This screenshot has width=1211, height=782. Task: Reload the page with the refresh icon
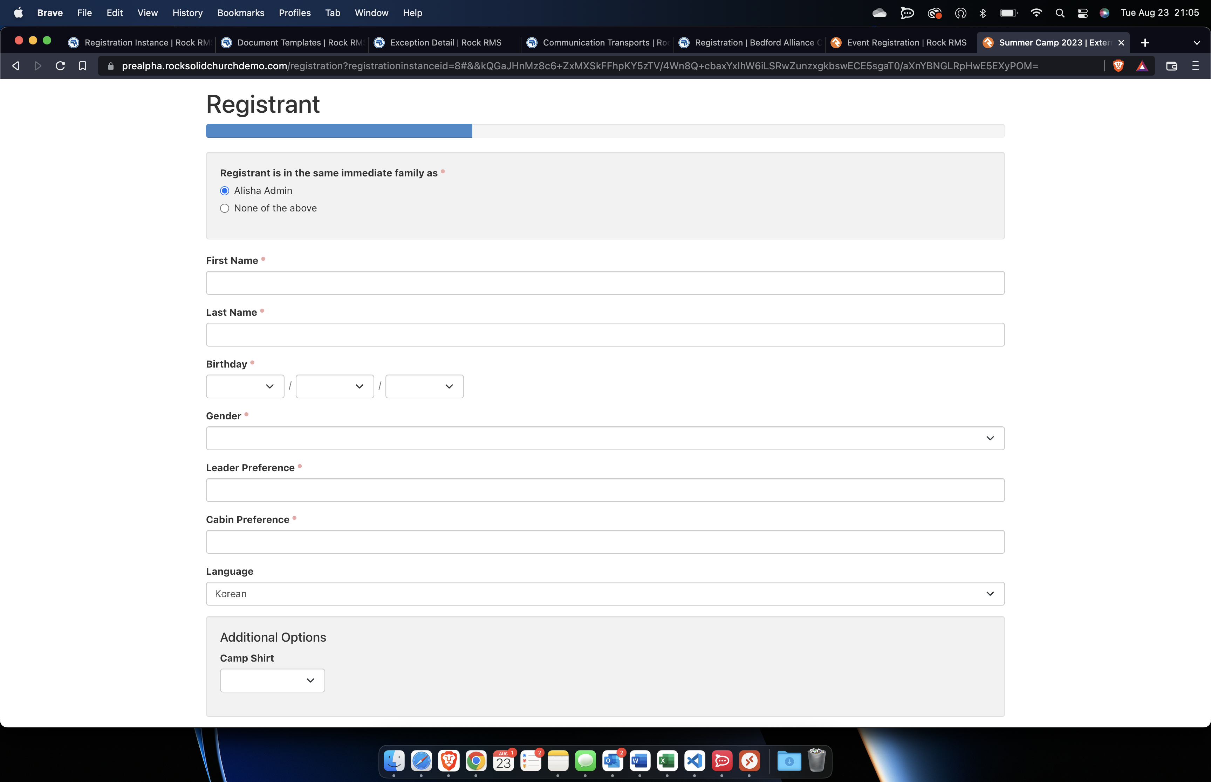(60, 66)
